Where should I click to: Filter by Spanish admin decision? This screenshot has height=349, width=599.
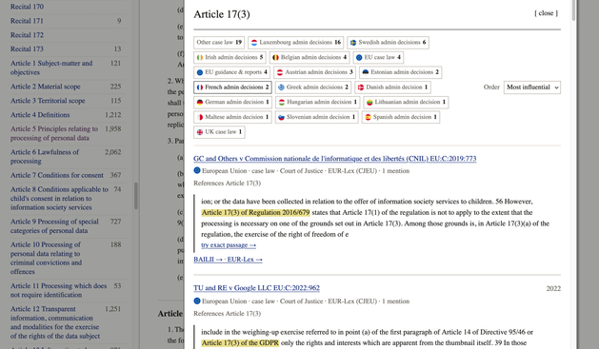click(x=401, y=117)
